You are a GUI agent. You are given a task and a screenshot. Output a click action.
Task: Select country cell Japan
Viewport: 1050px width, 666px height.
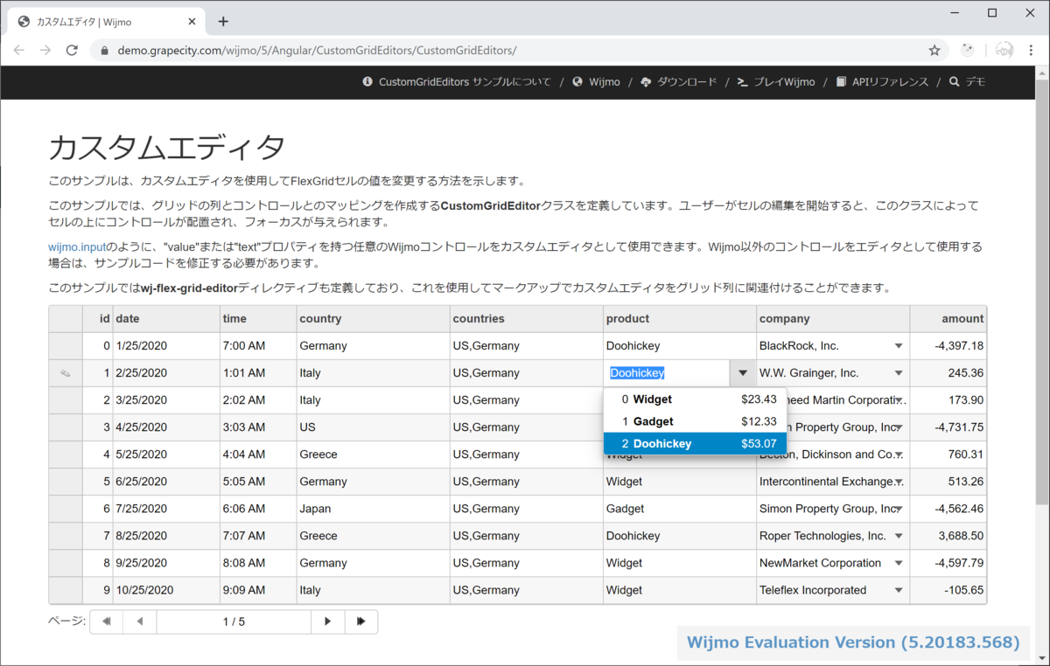[x=373, y=509]
